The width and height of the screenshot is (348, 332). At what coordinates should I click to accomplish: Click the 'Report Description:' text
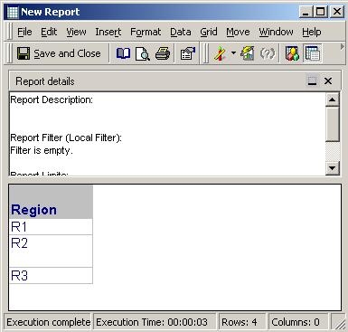point(52,100)
